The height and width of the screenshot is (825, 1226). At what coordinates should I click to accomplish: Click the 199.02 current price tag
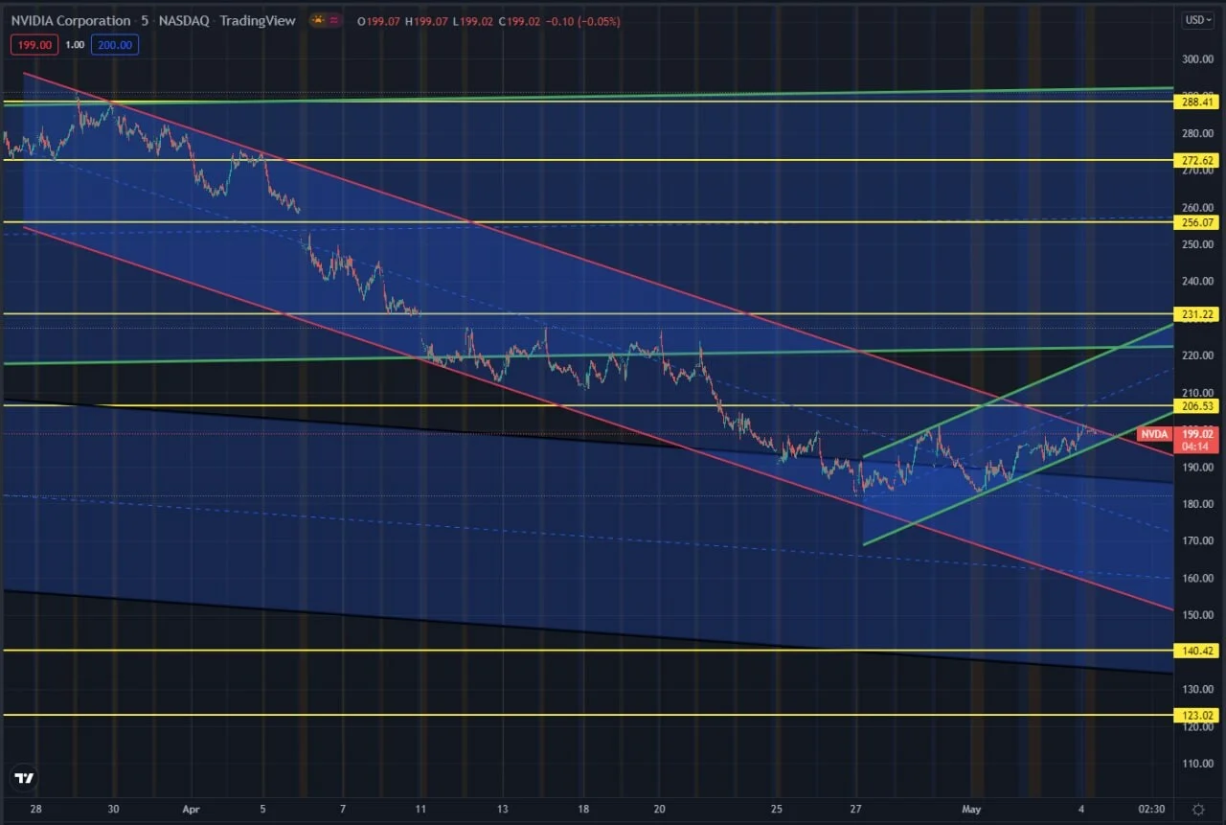click(1195, 433)
